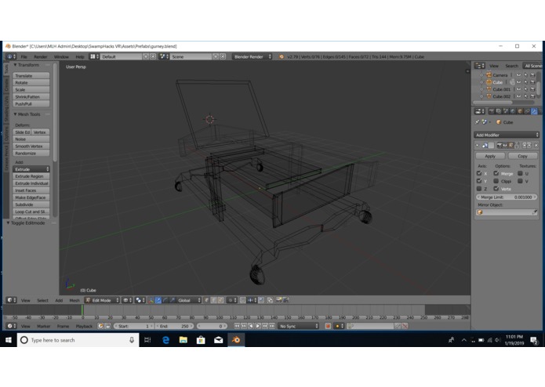This screenshot has height=387, width=545.
Task: Open the Add Modifier dropdown
Action: click(x=507, y=135)
